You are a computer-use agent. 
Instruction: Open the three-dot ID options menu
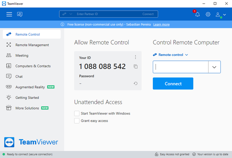click(x=135, y=57)
